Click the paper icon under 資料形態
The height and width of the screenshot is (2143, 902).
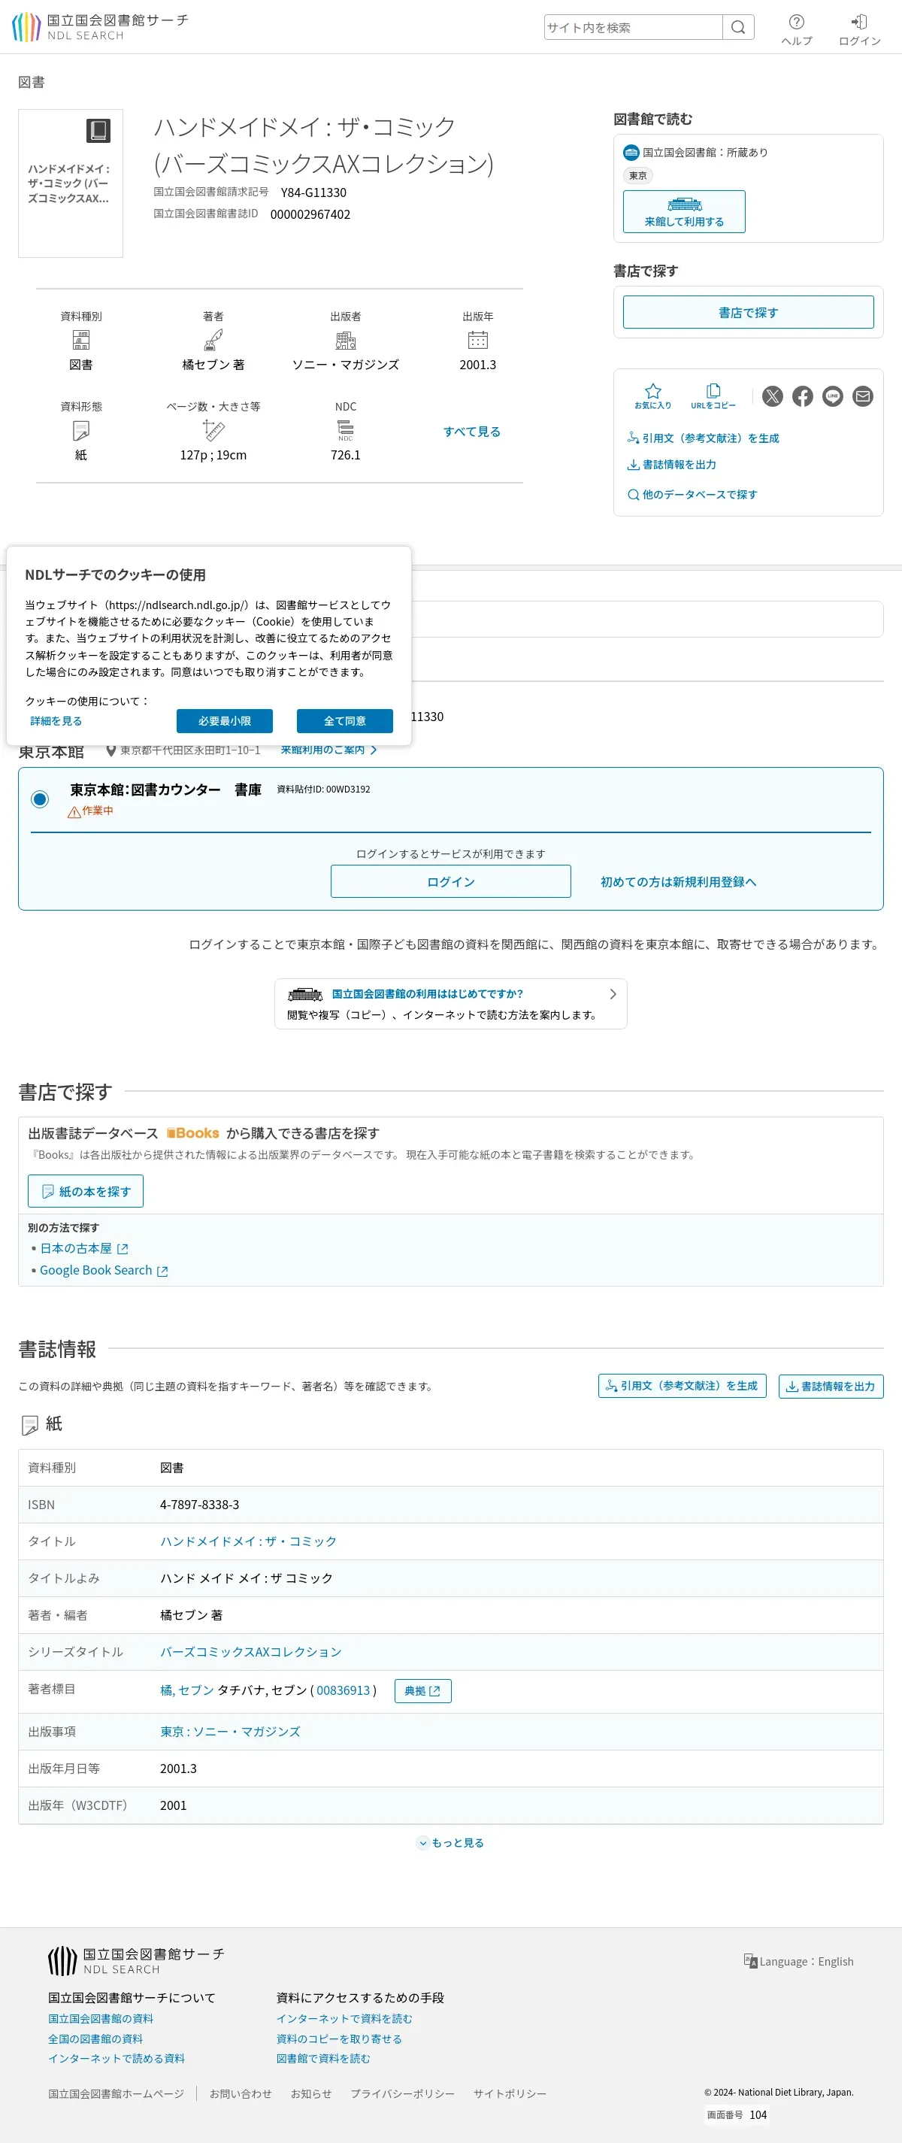(x=80, y=430)
